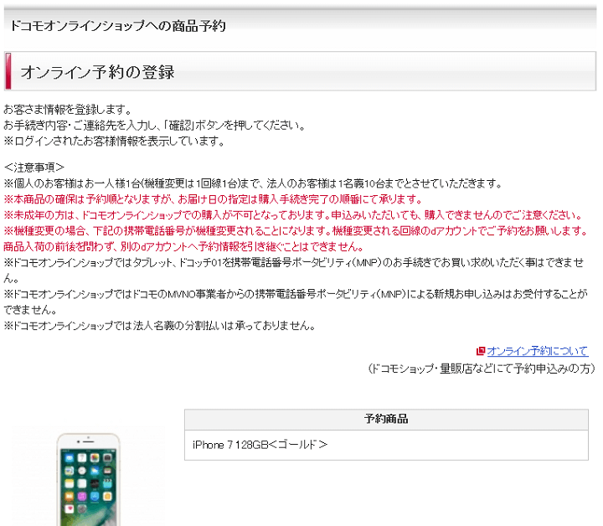Screen dimensions: 603x526
Task: Click the red line 商品入荷の前後を問わず
Action: [x=183, y=247]
